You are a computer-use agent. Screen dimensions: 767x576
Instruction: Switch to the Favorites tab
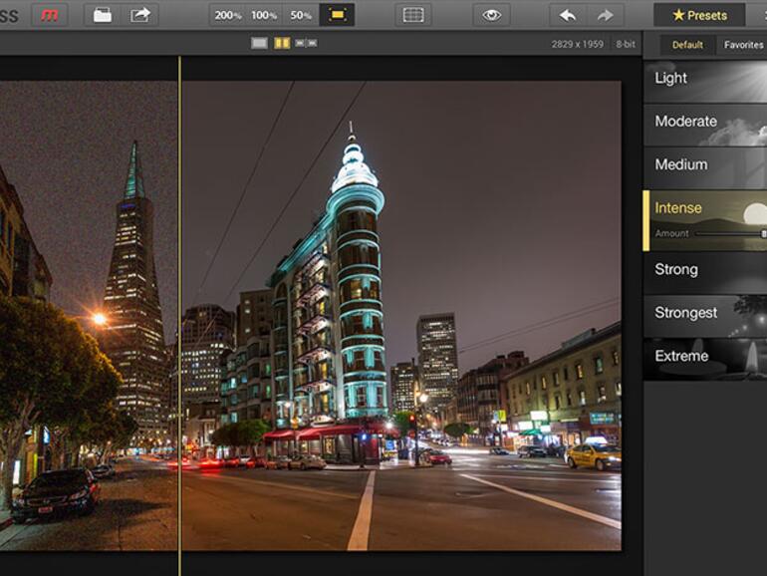point(743,45)
